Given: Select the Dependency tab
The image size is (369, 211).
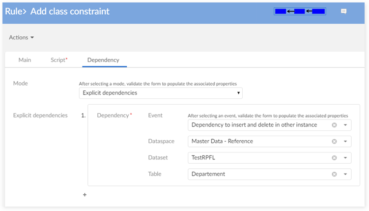Looking at the screenshot, I should click(x=103, y=60).
